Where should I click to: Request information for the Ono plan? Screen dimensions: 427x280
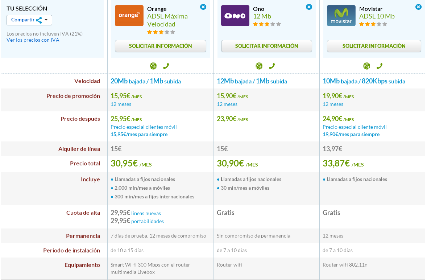[x=266, y=46]
